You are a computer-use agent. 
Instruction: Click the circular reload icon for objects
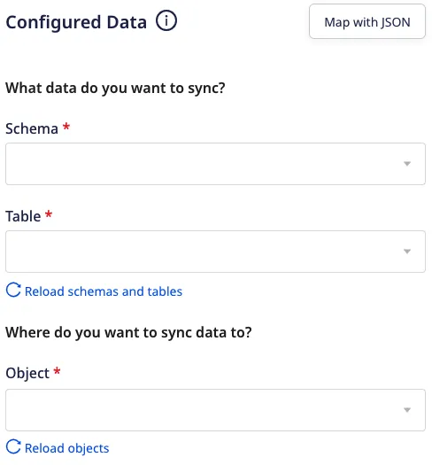point(13,446)
